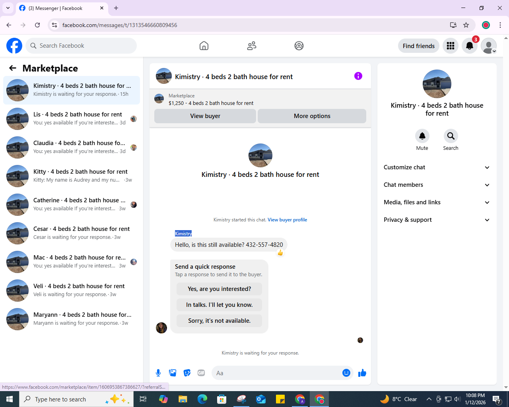509x407 pixels.
Task: Open a new browser tab
Action: click(116, 8)
